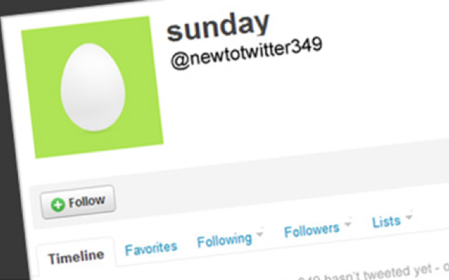This screenshot has width=449, height=280.
Task: Expand the Lists dropdown arrow
Action: point(409,217)
